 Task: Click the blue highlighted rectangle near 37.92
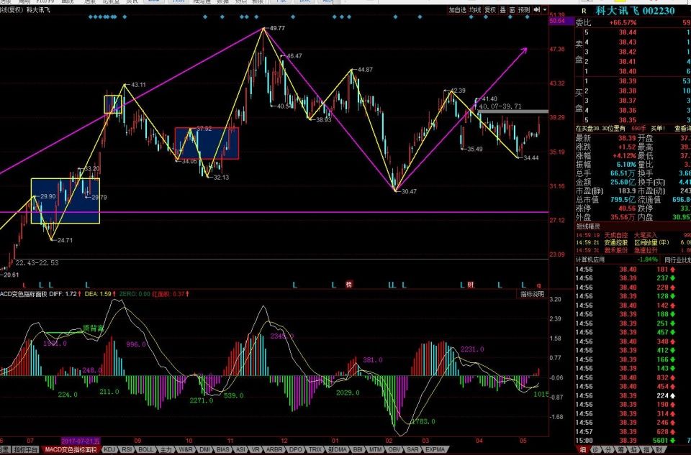(207, 142)
